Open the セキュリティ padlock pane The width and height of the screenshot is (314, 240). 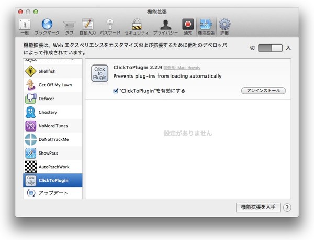coord(137,27)
